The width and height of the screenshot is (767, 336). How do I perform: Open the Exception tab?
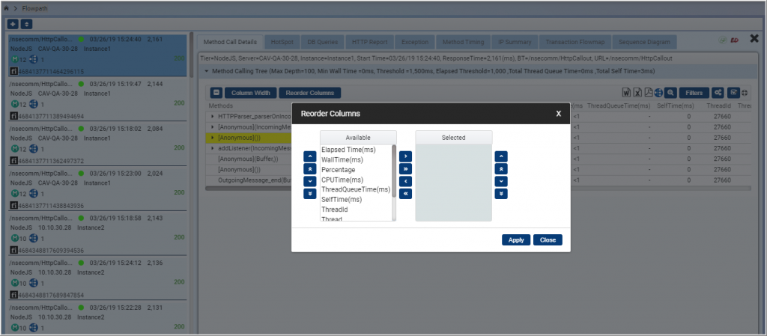(x=415, y=42)
